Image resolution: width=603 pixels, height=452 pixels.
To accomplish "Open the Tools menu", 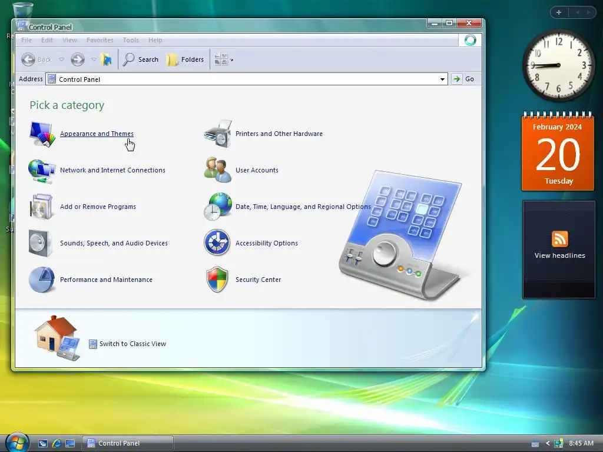I will (131, 40).
